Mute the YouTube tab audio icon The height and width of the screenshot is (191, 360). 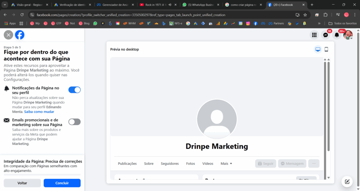(x=170, y=5)
